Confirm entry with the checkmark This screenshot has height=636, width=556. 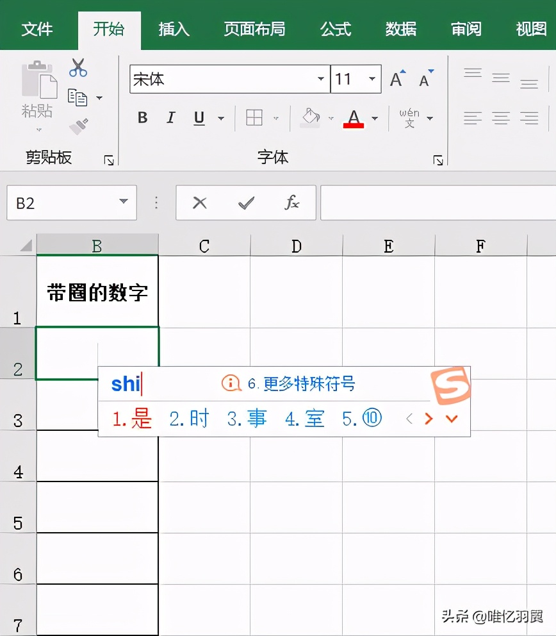click(247, 203)
